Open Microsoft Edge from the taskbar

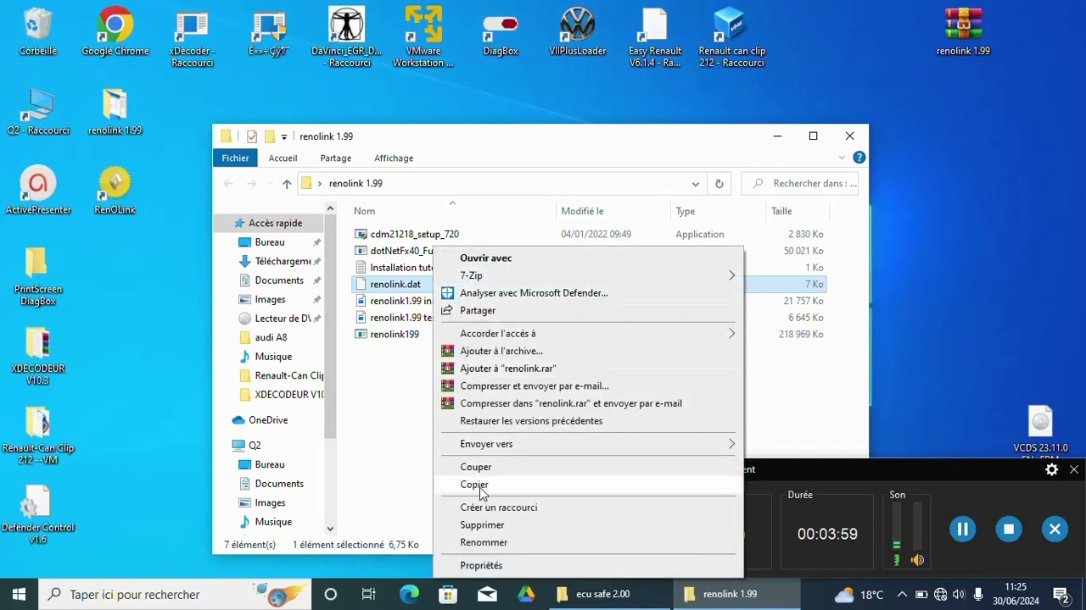click(409, 594)
